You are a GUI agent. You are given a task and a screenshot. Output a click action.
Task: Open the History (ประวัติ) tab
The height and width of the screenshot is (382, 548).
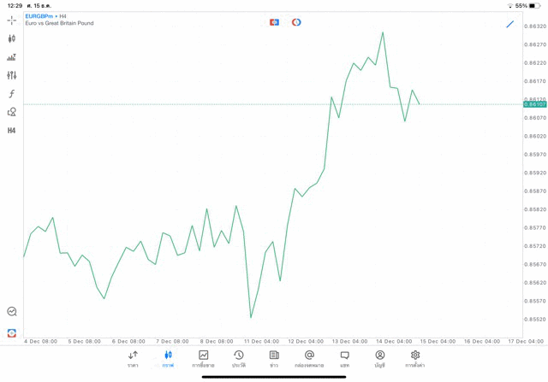point(239,359)
